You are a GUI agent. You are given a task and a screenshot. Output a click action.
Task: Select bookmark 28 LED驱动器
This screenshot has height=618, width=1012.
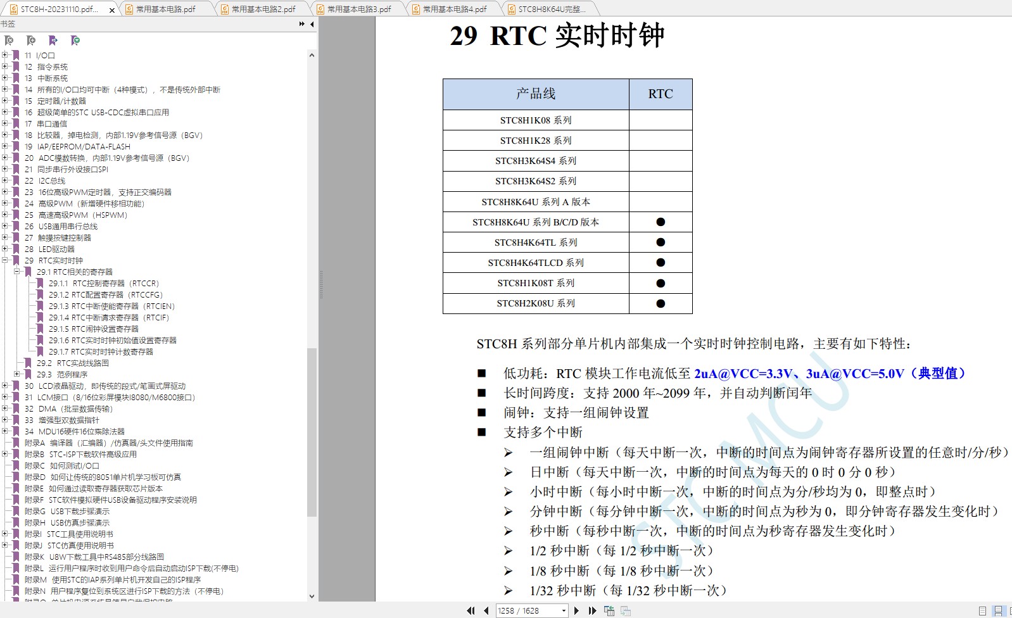(x=49, y=249)
